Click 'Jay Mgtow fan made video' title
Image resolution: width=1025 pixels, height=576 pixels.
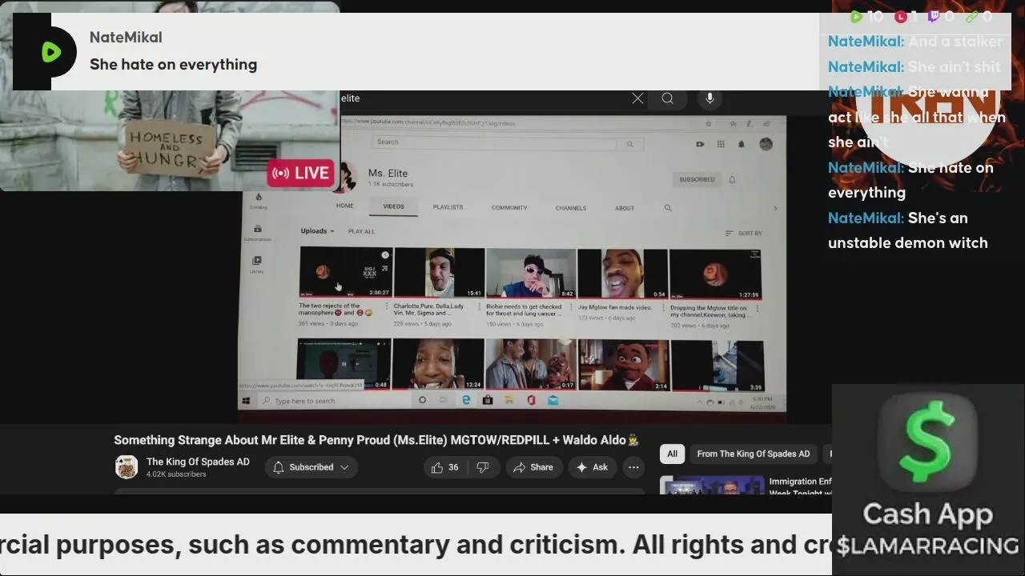[615, 307]
